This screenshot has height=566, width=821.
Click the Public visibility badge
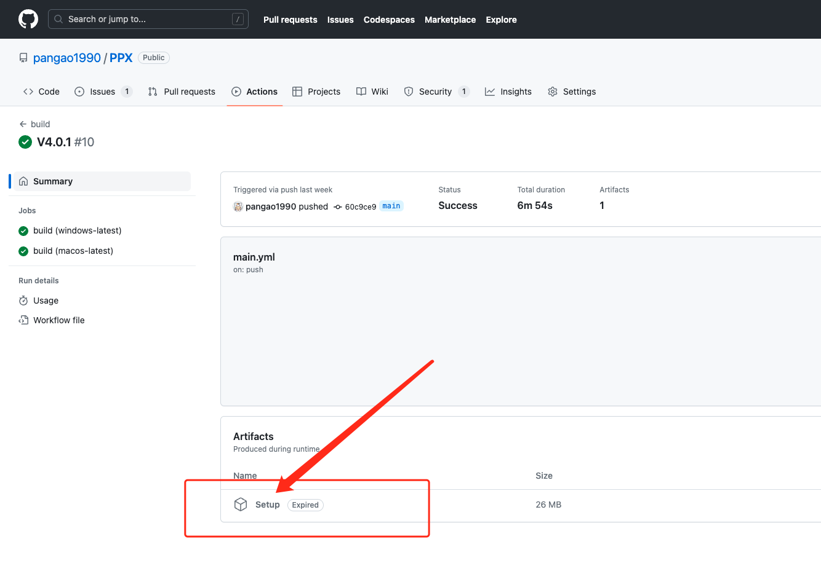coord(154,58)
